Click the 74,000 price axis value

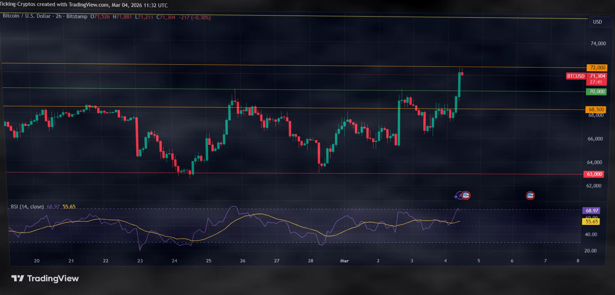(598, 43)
